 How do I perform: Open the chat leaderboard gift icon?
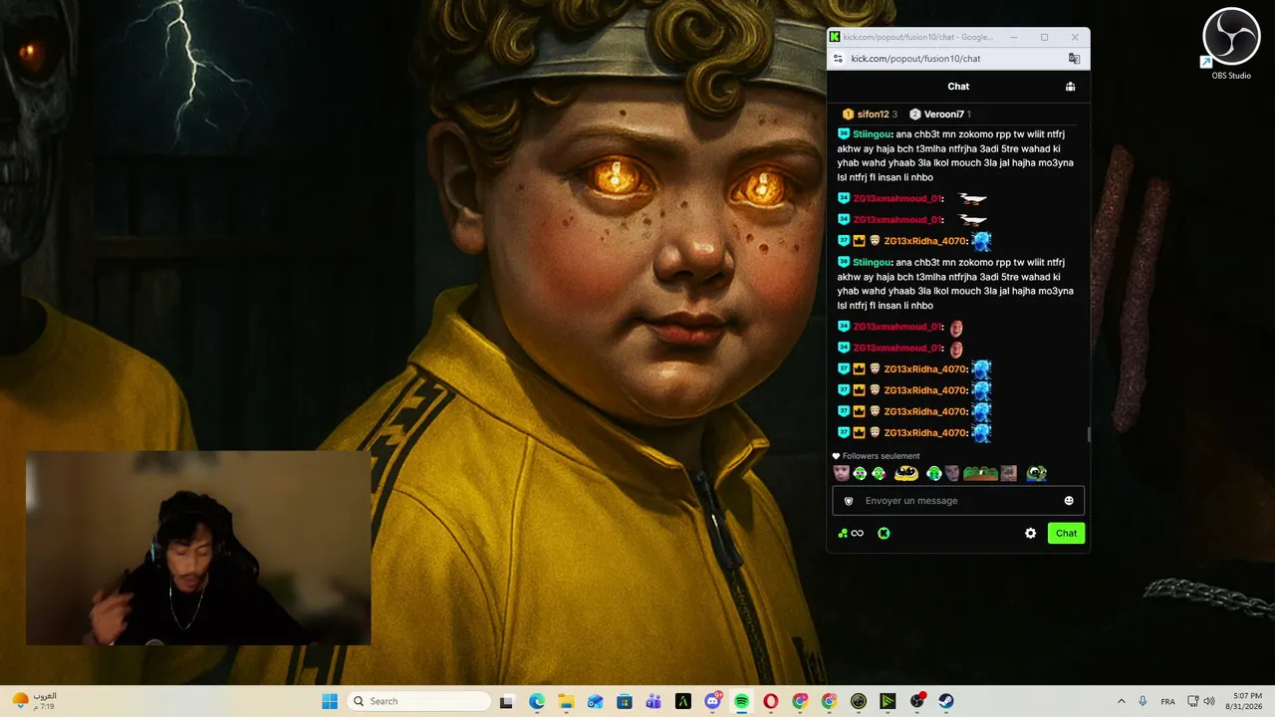click(x=1070, y=87)
